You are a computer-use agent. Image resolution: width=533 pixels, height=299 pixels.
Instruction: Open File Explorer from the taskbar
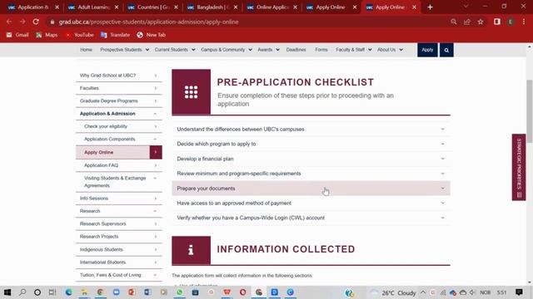[84, 292]
